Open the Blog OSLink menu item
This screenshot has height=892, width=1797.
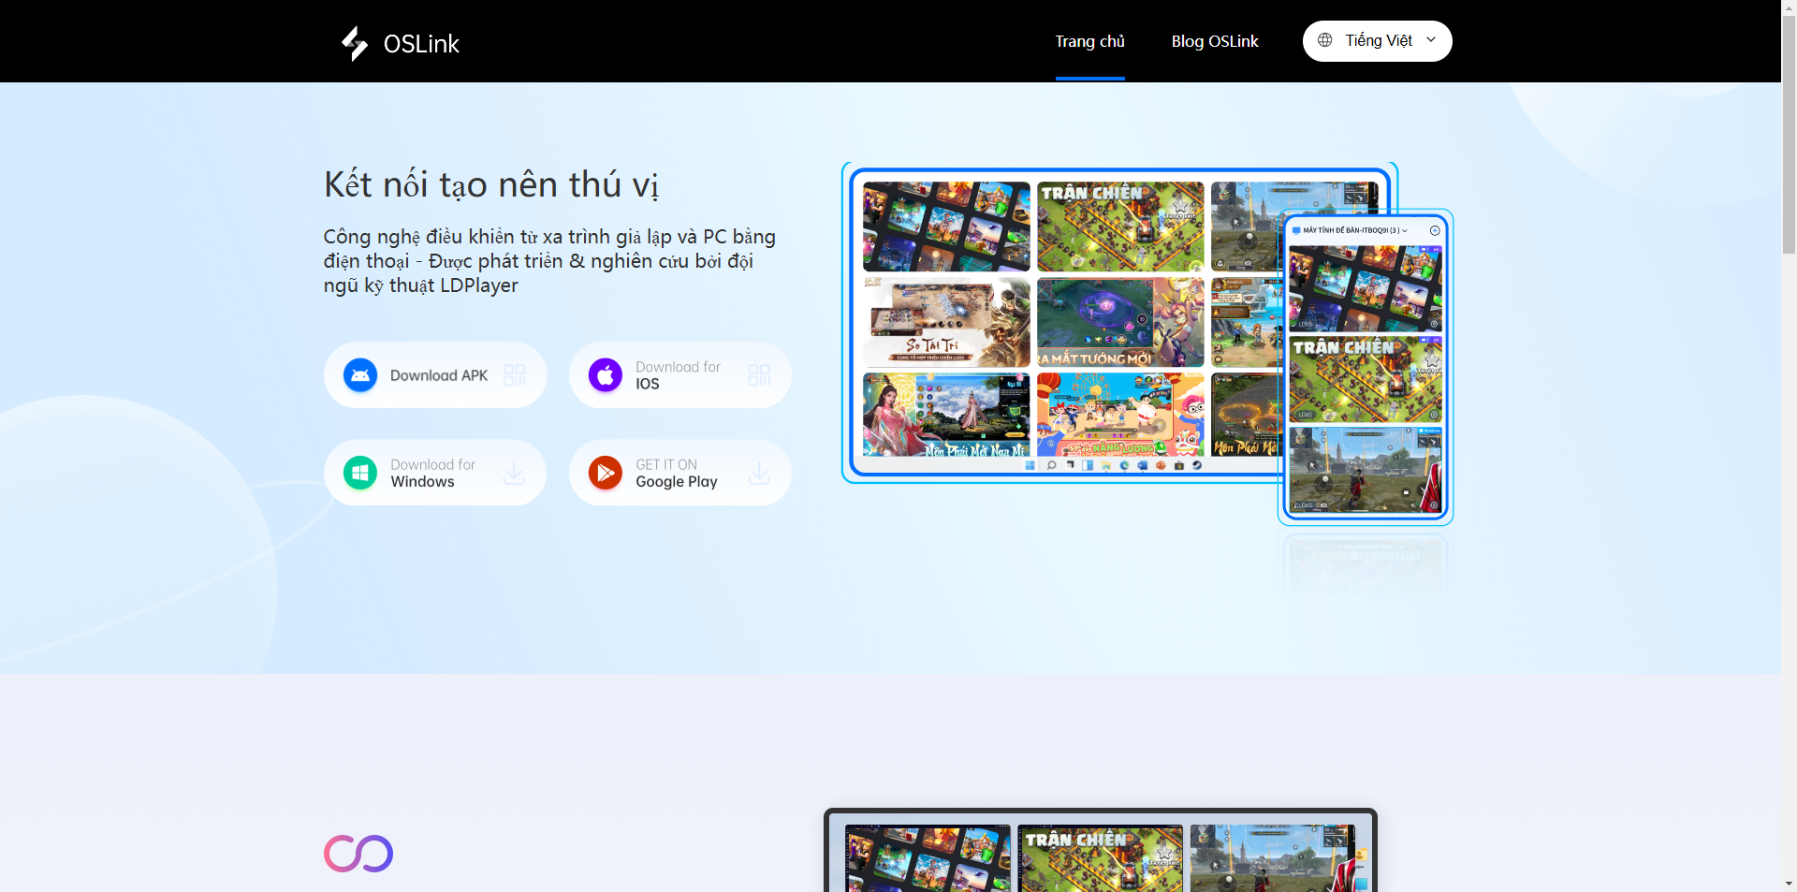(x=1214, y=41)
